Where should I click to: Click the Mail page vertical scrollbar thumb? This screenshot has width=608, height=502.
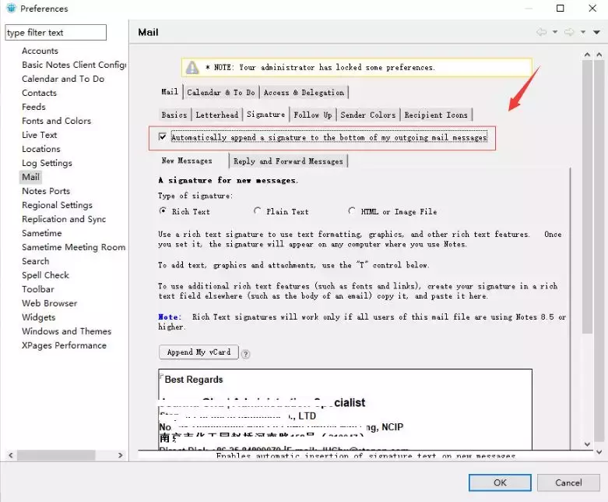pos(587,196)
